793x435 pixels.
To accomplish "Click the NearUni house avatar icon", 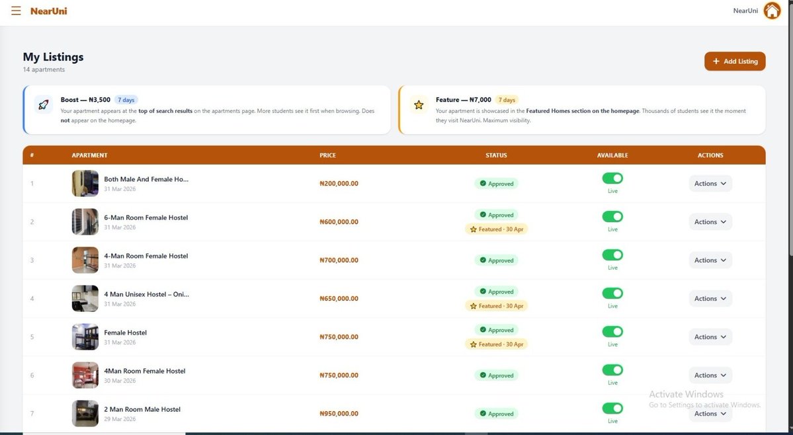I will [x=772, y=11].
